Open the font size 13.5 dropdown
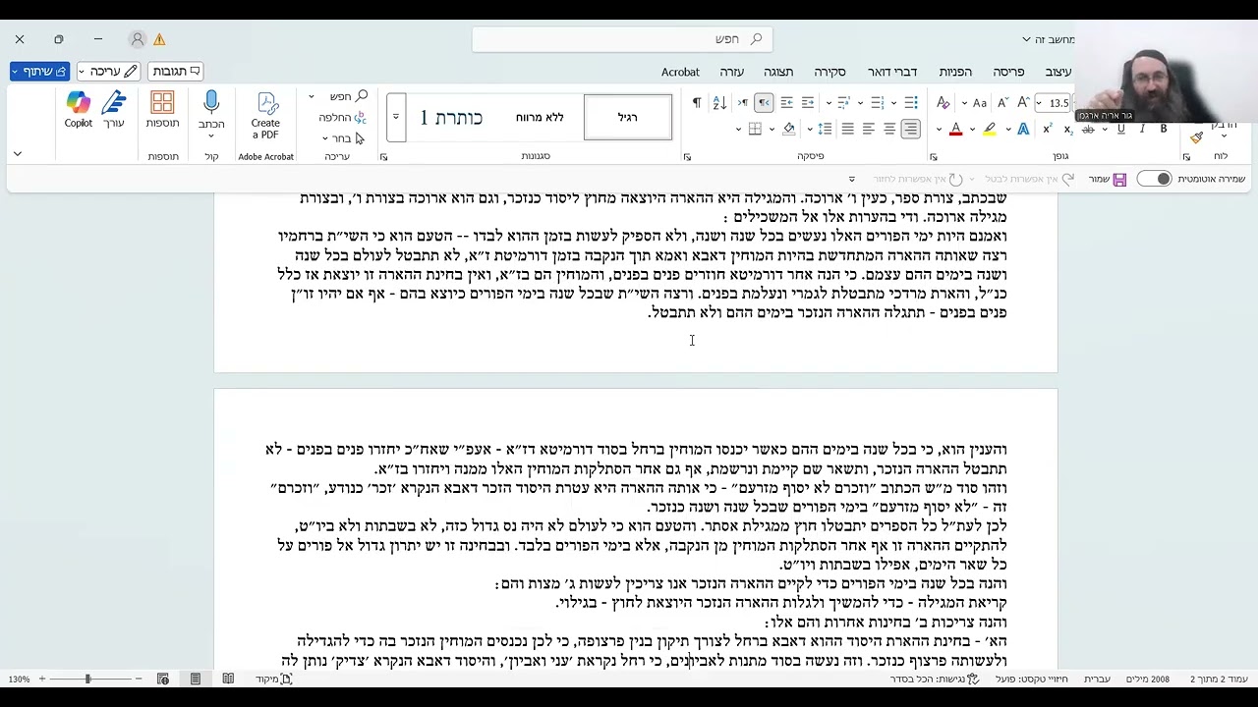 coord(1040,103)
